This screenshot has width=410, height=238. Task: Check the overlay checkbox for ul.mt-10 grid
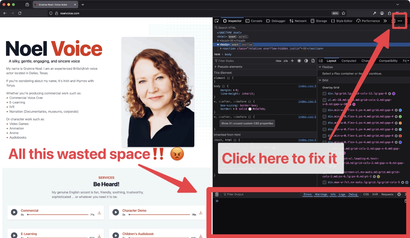click(324, 99)
